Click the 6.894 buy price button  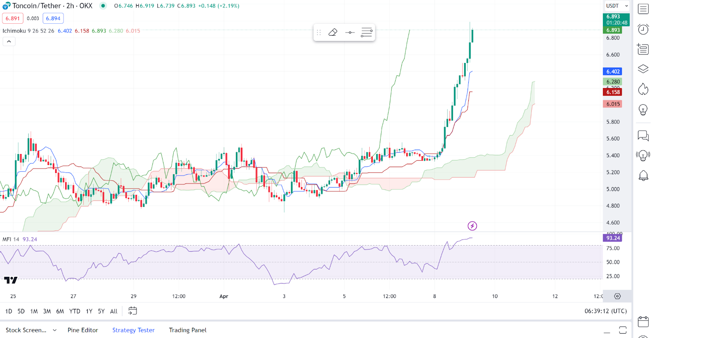[x=53, y=18]
